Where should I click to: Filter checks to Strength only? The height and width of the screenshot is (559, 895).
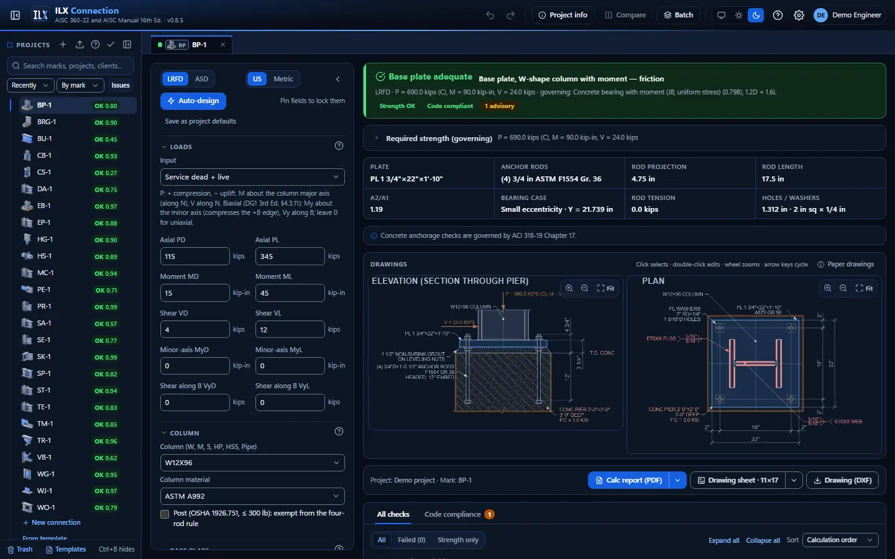pyautogui.click(x=458, y=540)
